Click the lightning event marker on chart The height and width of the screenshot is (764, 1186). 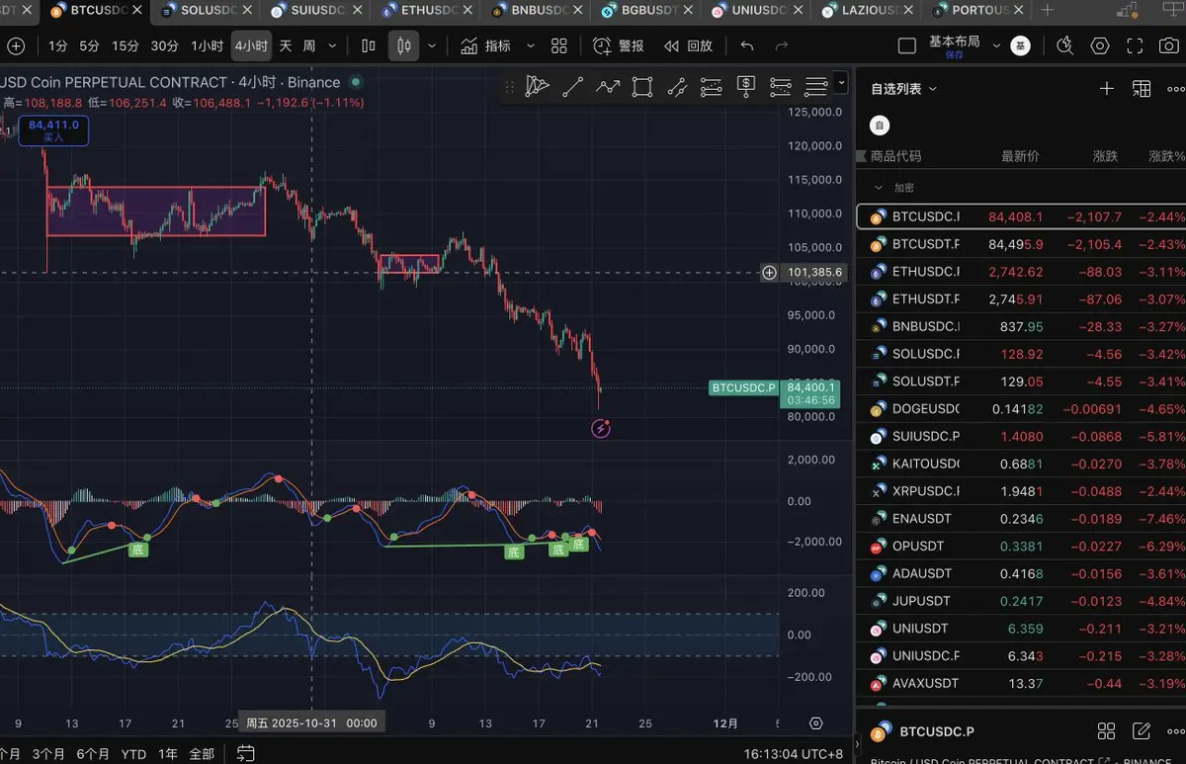601,428
